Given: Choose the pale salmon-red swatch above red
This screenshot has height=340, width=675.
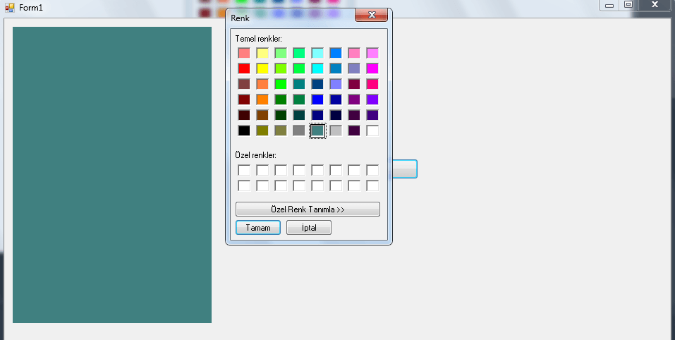Looking at the screenshot, I should [244, 53].
